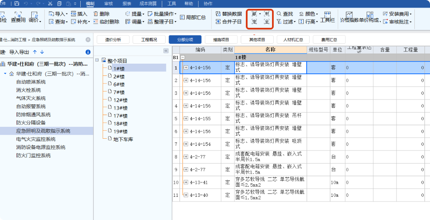
Task: Click the 替换数据 replace data tool
Action: tap(229, 13)
